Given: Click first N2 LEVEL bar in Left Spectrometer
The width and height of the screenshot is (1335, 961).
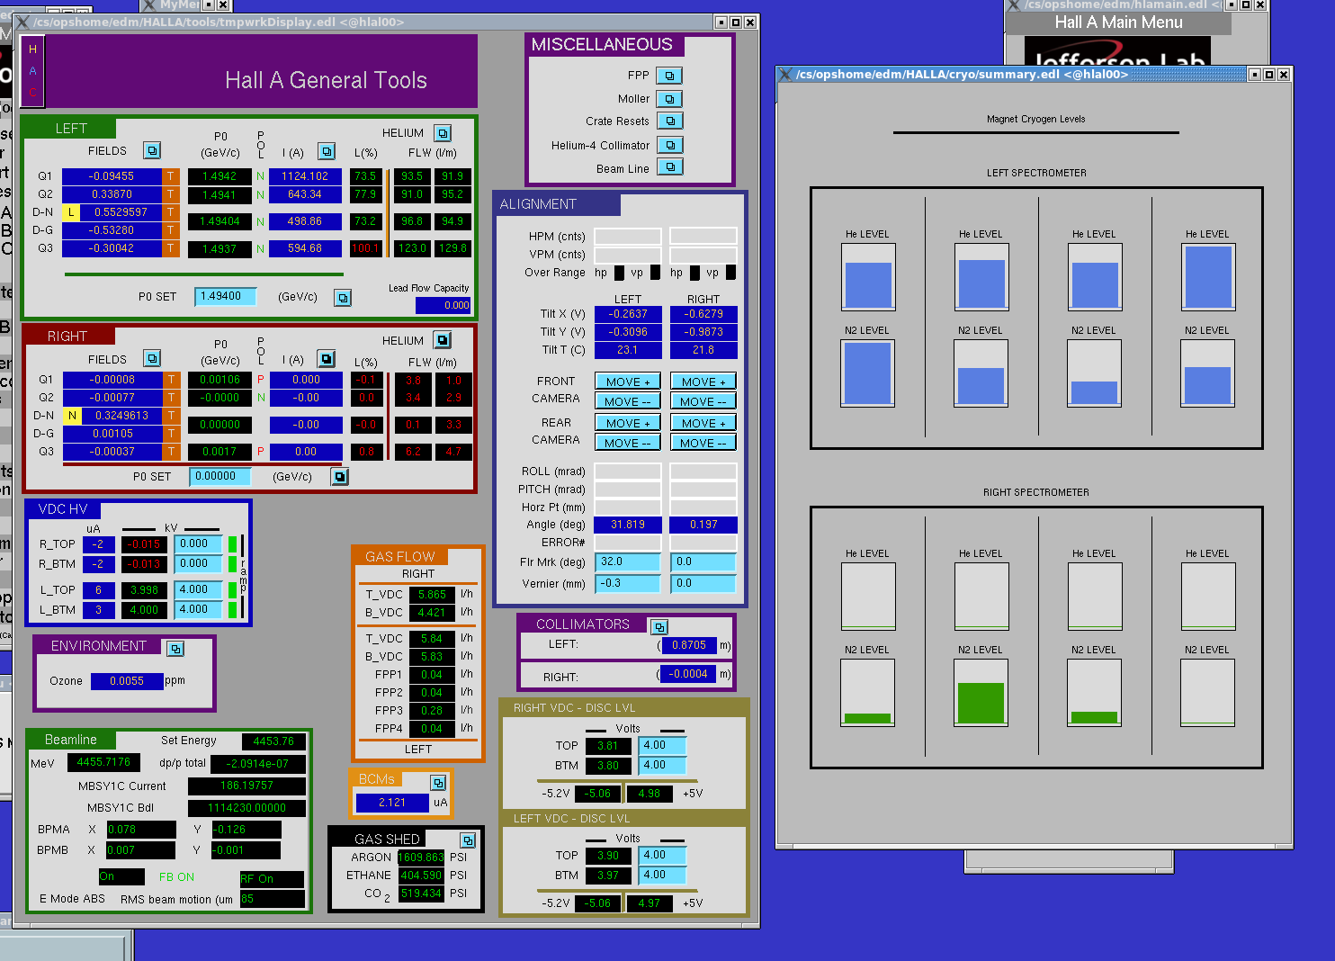Looking at the screenshot, I should coord(868,373).
